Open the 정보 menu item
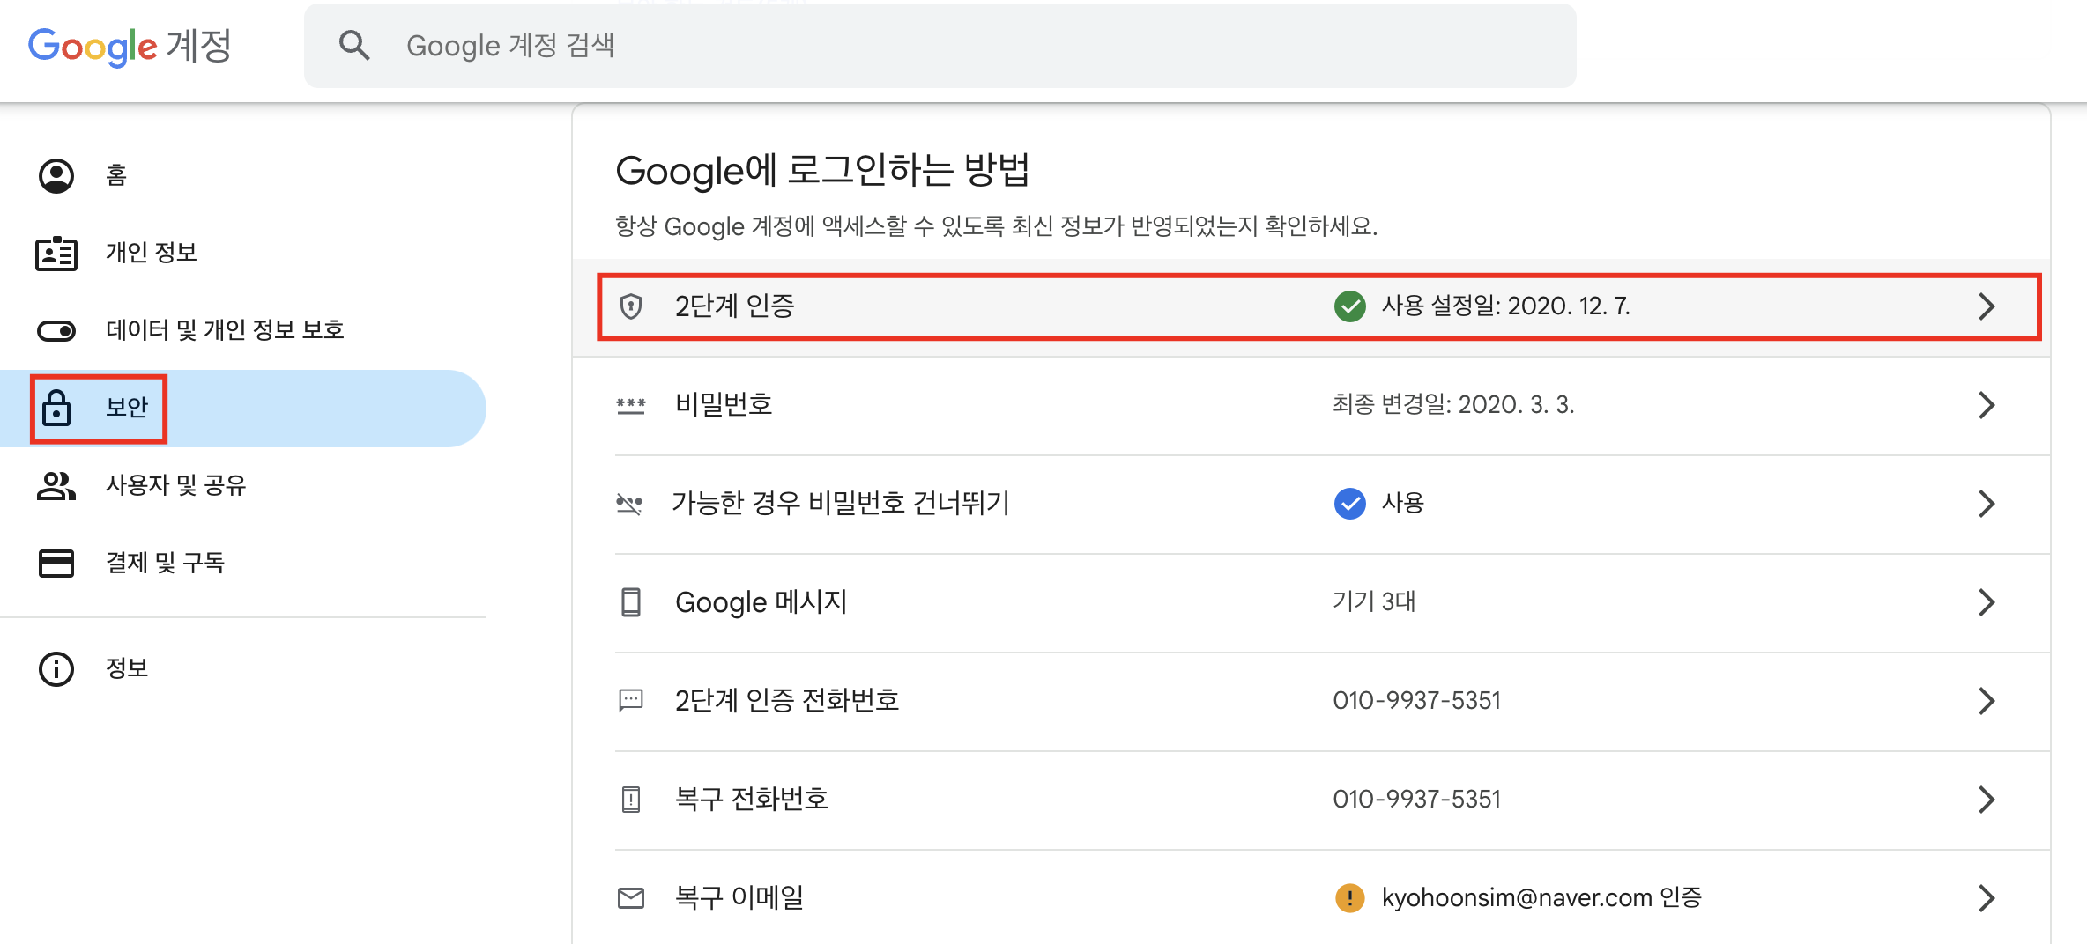 click(243, 668)
